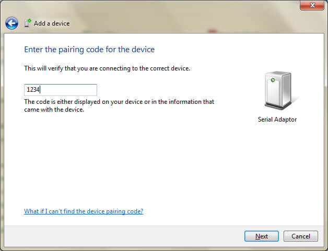Image resolution: width=328 pixels, height=251 pixels.
Task: Click the blue back arrow button
Action: point(11,23)
